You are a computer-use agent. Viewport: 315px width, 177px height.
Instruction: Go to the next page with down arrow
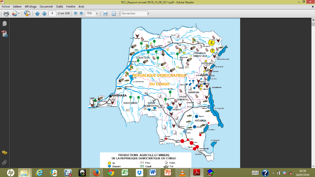[x=44, y=13]
